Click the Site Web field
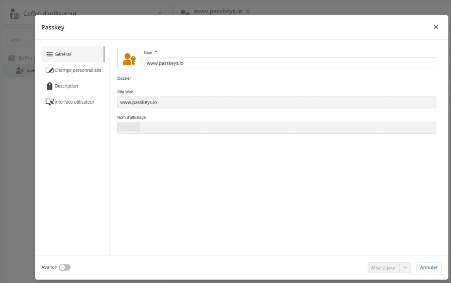The height and width of the screenshot is (283, 451). [276, 102]
